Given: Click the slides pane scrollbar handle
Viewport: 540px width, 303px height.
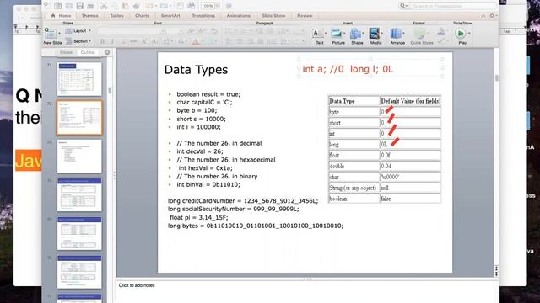Looking at the screenshot, I should click(x=110, y=90).
